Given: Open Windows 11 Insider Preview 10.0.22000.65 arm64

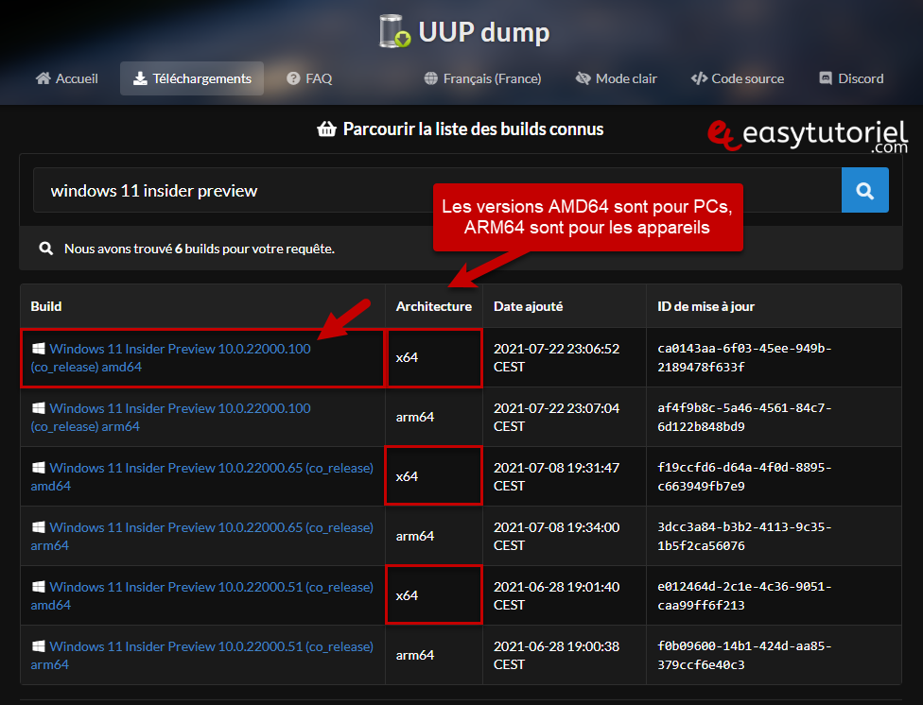Looking at the screenshot, I should click(x=202, y=536).
